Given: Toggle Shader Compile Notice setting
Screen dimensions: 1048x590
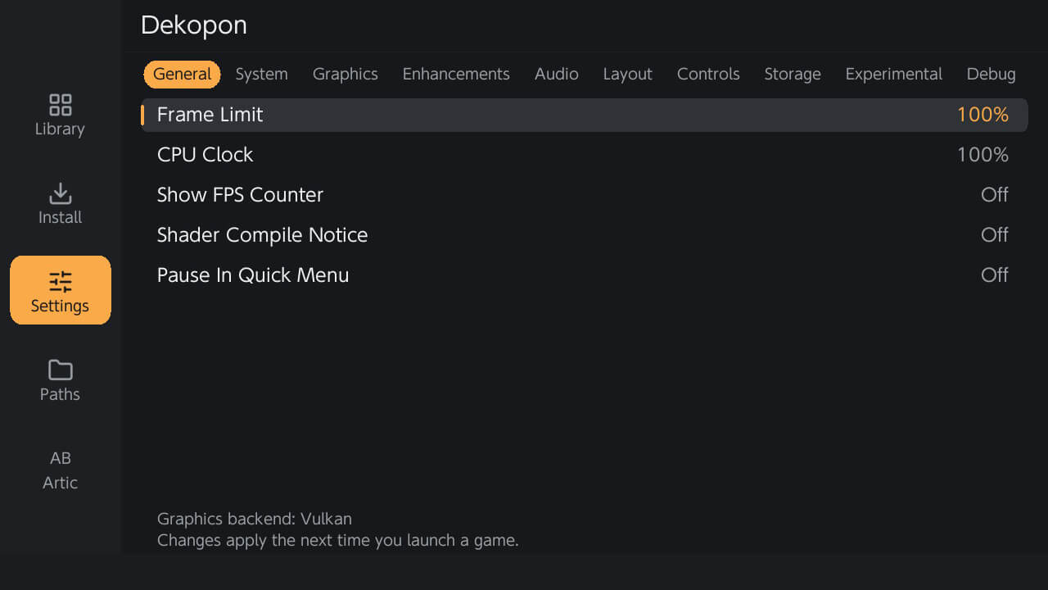Looking at the screenshot, I should click(584, 235).
